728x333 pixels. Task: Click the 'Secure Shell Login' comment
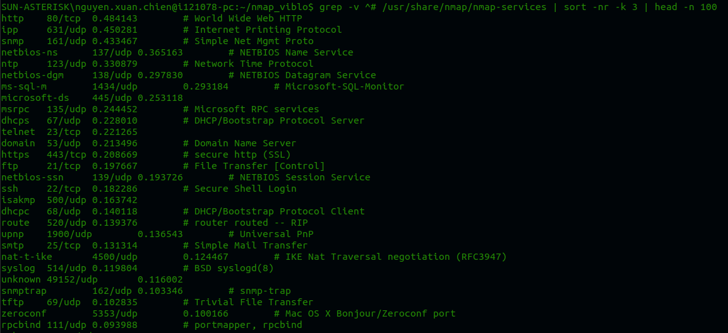(245, 189)
